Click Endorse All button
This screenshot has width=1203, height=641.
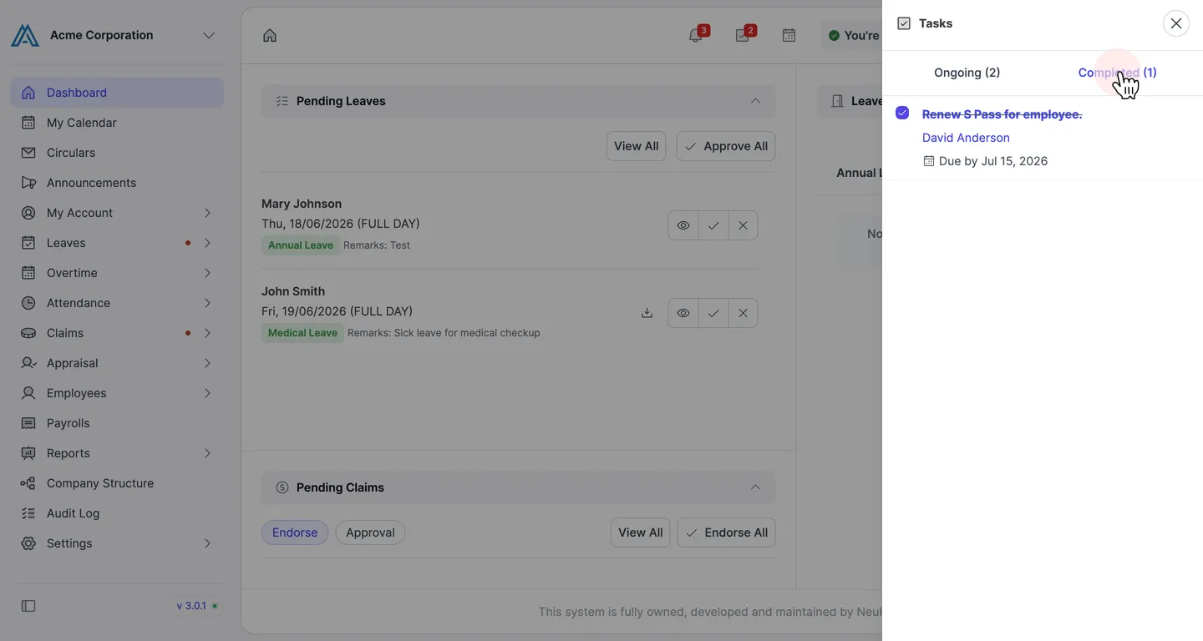[726, 532]
